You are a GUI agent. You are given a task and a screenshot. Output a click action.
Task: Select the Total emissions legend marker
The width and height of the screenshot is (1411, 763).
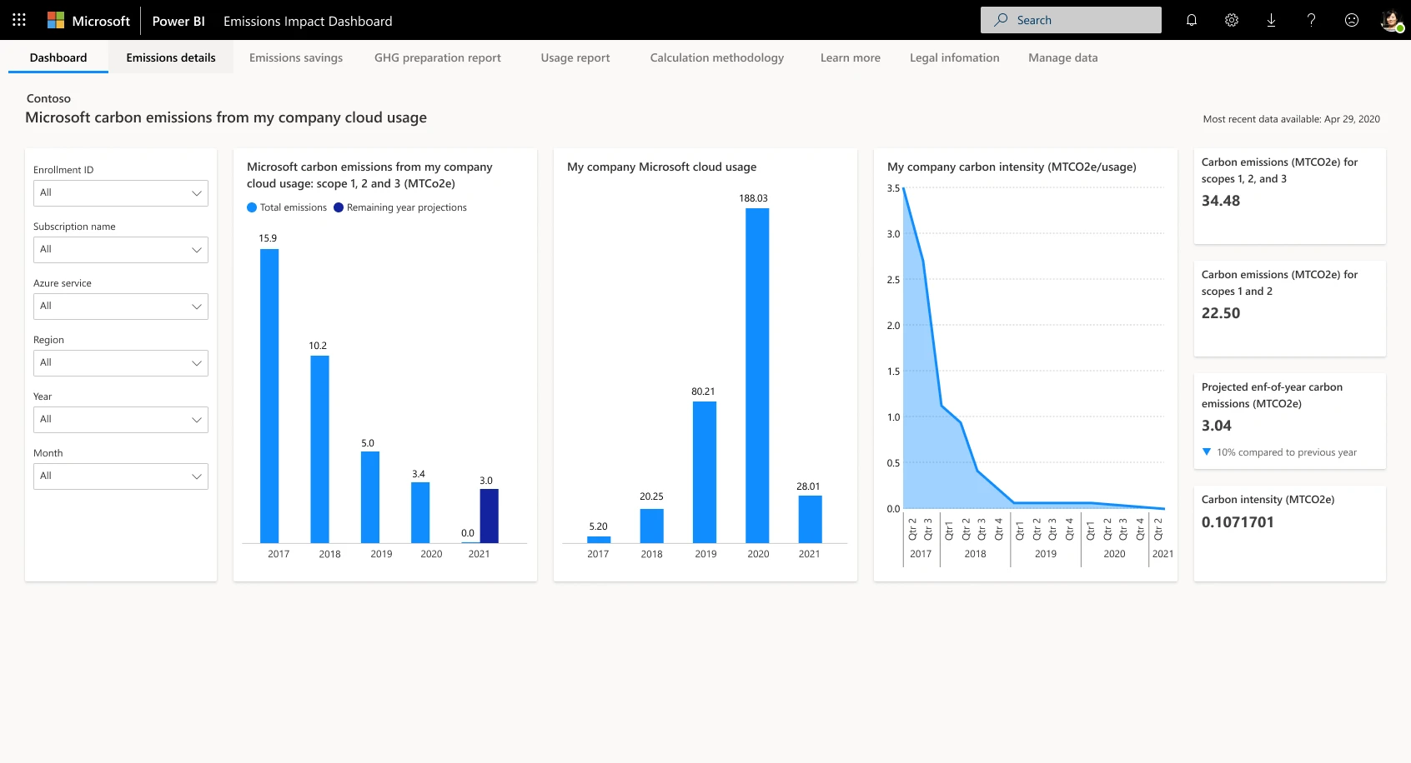pos(250,207)
